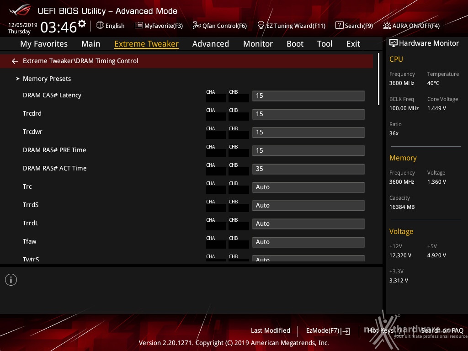Click the Memory Voltage 1.360 V value
This screenshot has height=351, width=468.
click(436, 182)
